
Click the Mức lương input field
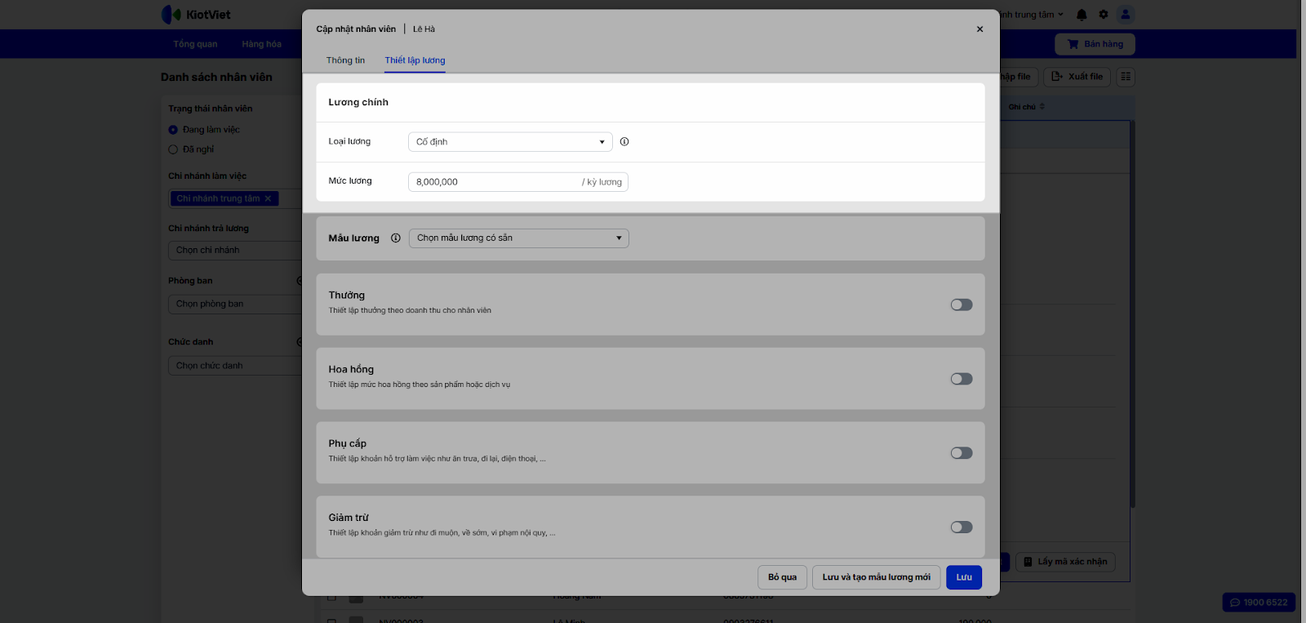click(518, 182)
